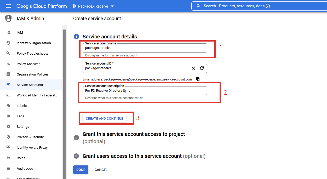Click the Privacy & Security shield icon

pos(8,137)
